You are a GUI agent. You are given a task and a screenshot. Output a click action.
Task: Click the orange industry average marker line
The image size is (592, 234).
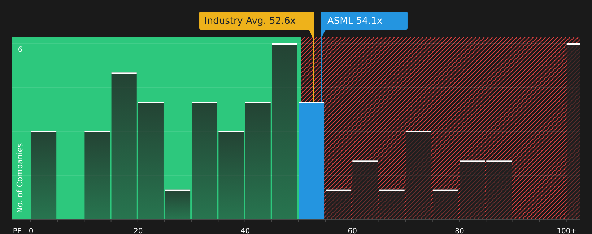[313, 66]
